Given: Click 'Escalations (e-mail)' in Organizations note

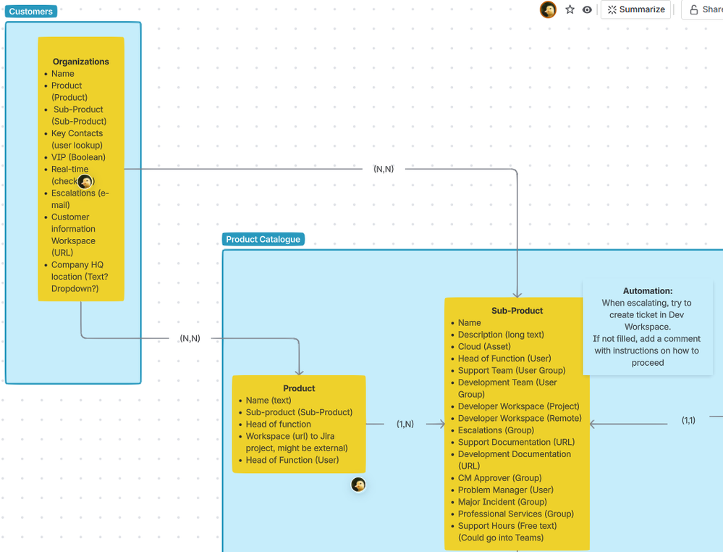Looking at the screenshot, I should (80, 199).
